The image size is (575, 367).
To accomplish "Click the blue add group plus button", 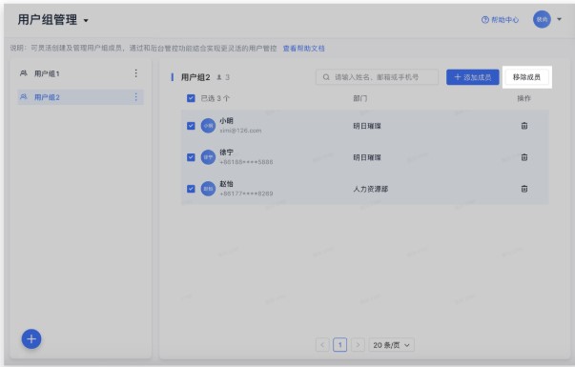I will tap(31, 338).
